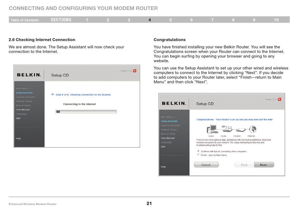Jump to section 5 in the header
Viewport: 297px width, 206px height.
tap(171, 20)
